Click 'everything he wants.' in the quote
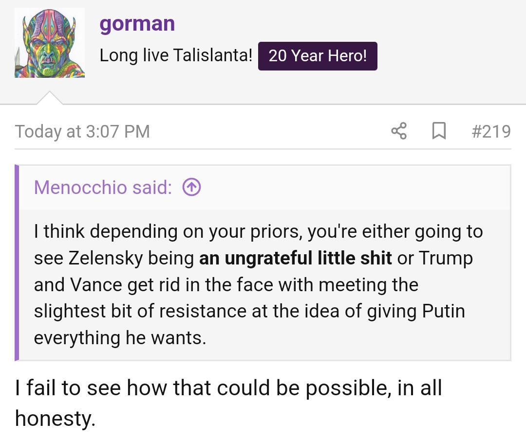The height and width of the screenshot is (439, 526). coord(120,338)
